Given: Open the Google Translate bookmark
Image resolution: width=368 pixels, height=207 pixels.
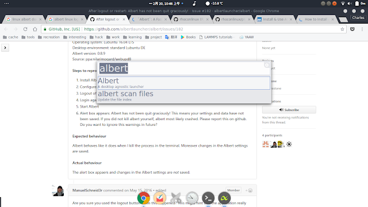Looking at the screenshot, I should point(171,37).
